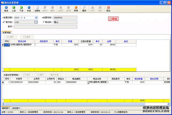Open the 查找 search tool
This screenshot has height=115, width=172.
point(84,9)
